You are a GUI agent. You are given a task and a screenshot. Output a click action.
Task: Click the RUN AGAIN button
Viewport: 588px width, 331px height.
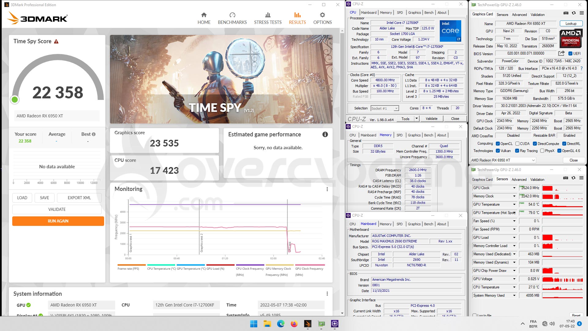tap(58, 221)
